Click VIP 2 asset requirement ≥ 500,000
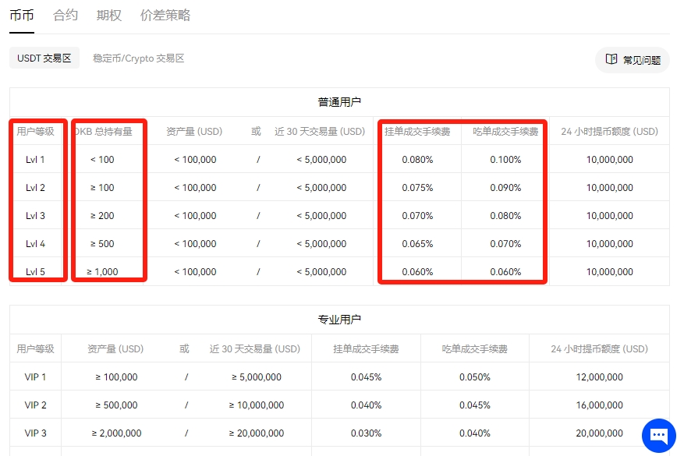This screenshot has height=456, width=684. (116, 405)
